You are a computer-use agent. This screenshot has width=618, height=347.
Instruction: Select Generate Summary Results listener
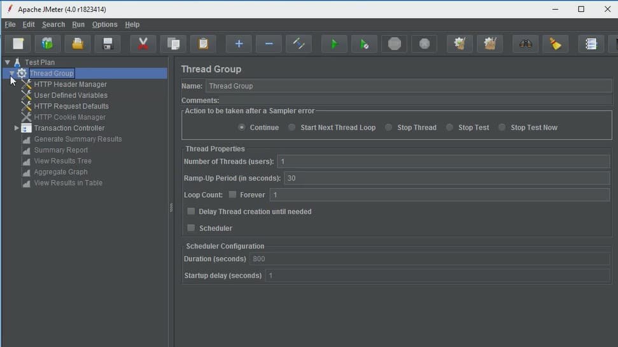(x=78, y=139)
